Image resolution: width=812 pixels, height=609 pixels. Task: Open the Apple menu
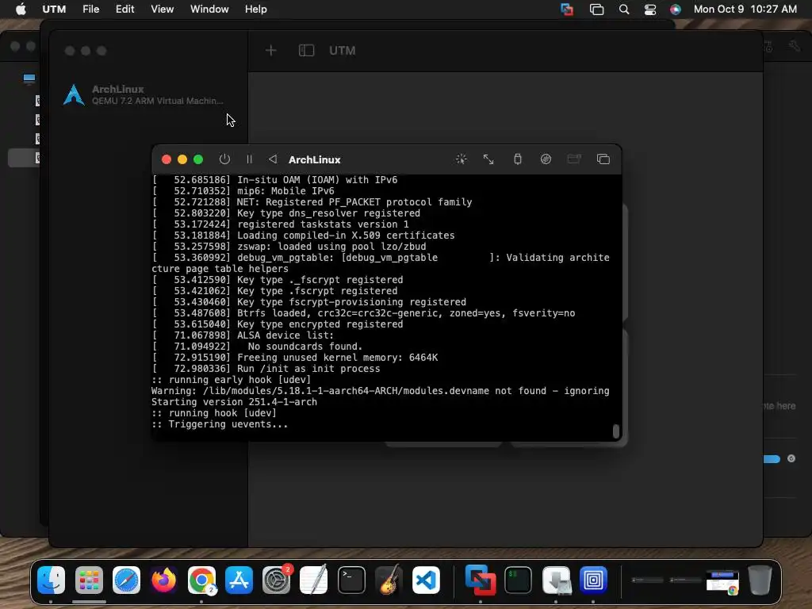click(21, 10)
